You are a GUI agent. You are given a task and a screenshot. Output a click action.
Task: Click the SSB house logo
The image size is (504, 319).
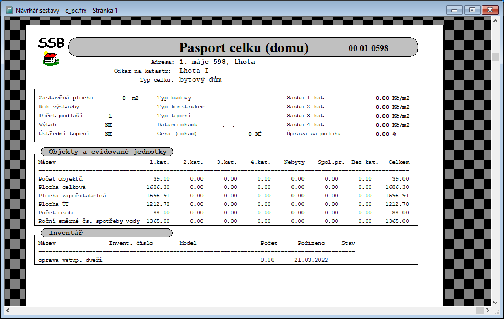coord(51,59)
